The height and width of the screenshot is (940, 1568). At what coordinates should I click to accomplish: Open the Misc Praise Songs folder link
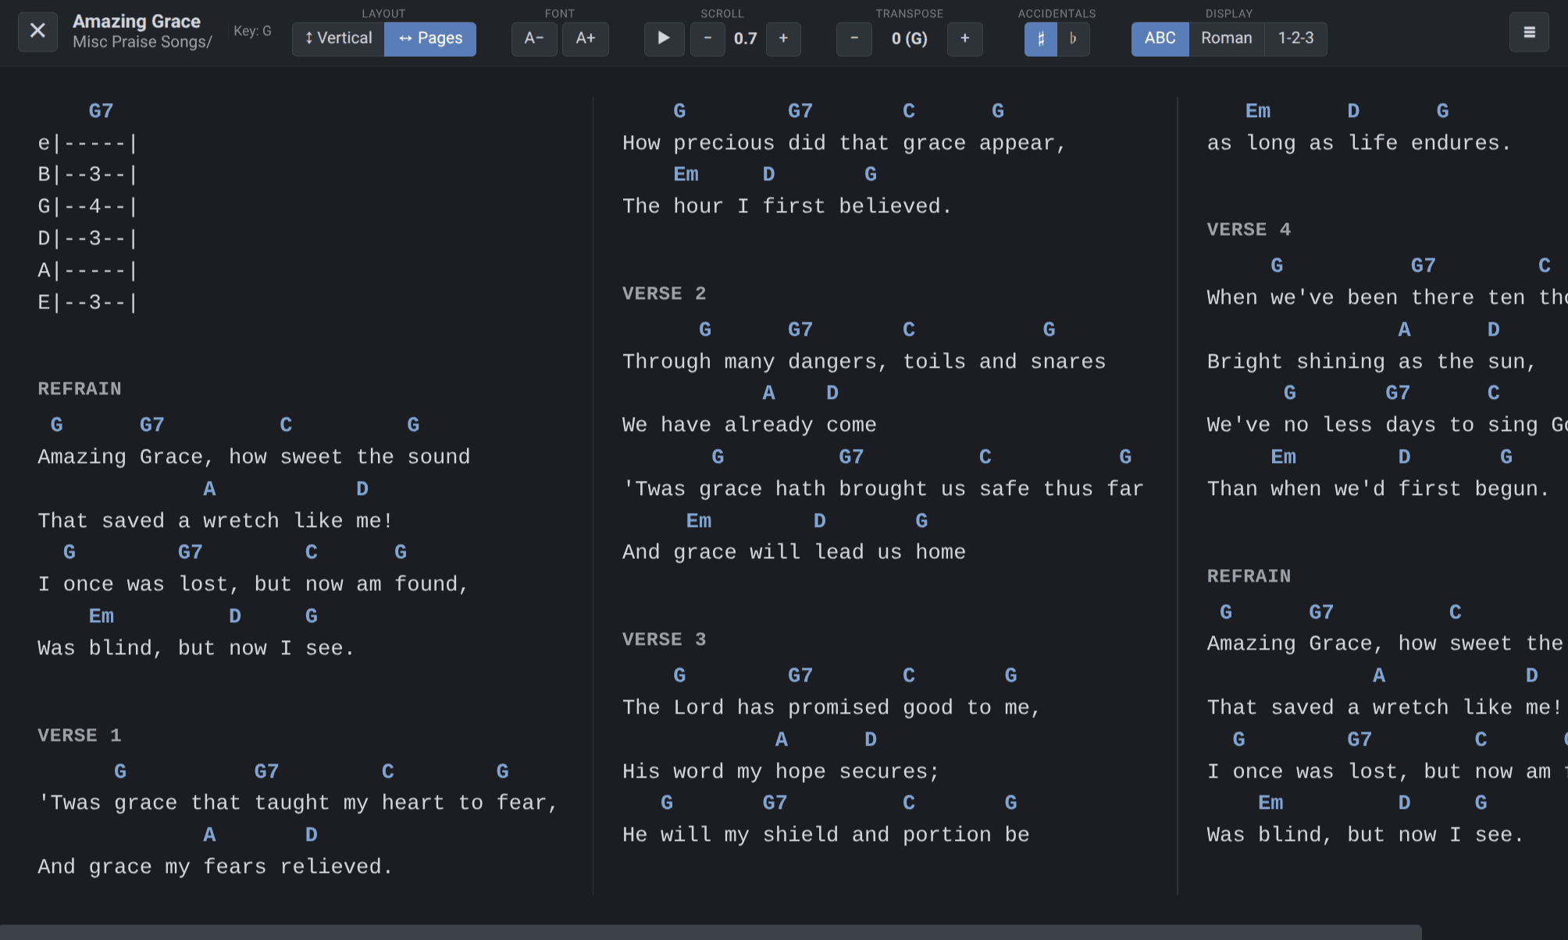coord(143,42)
